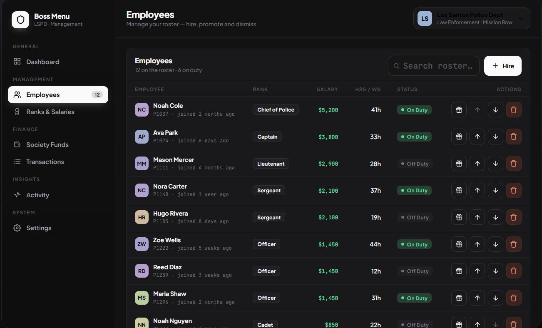View the Transactions page
The width and height of the screenshot is (542, 328).
click(58, 162)
